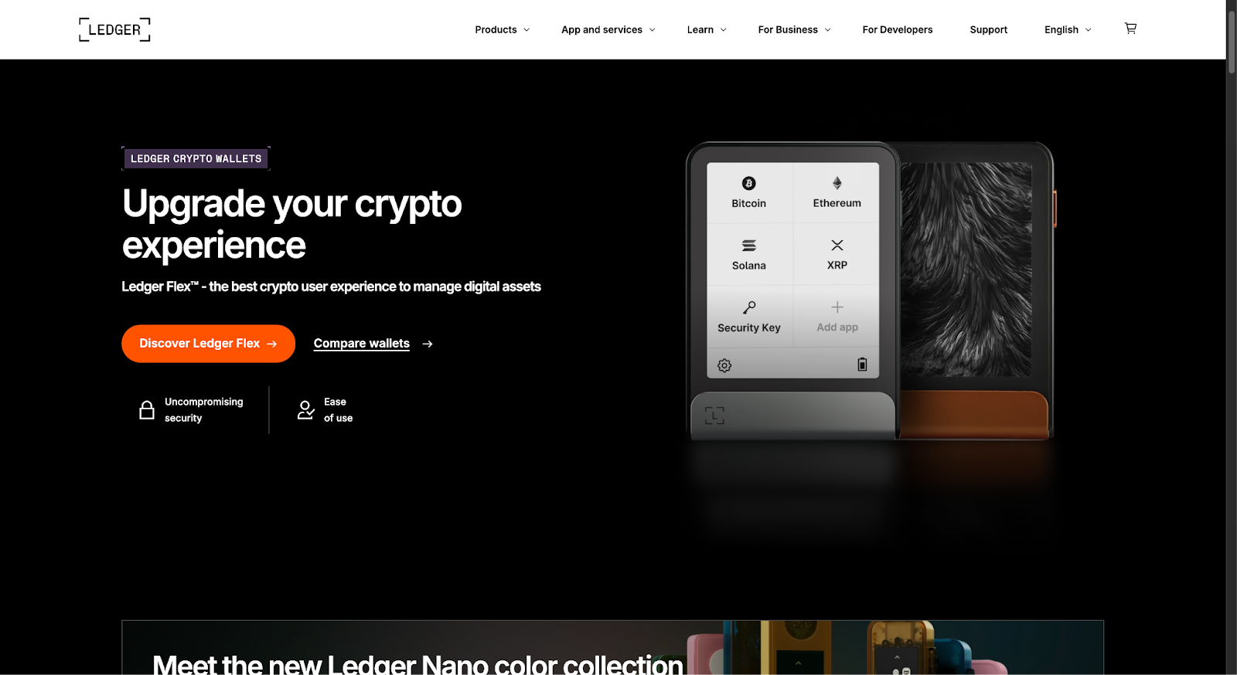This screenshot has width=1237, height=675.
Task: Click the Ledger logo in header
Action: tap(114, 29)
